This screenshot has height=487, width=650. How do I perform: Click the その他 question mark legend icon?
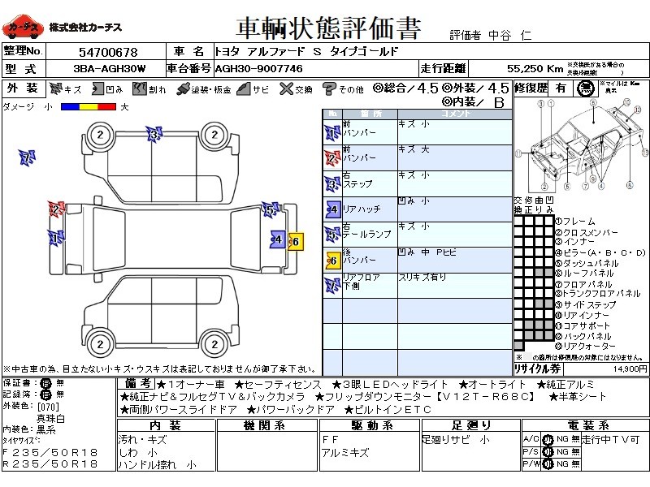329,88
